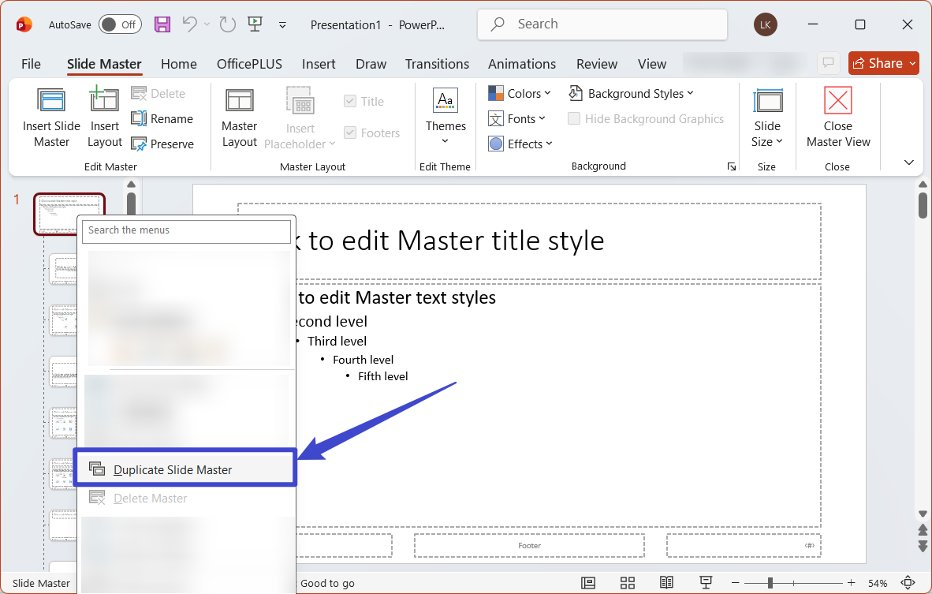This screenshot has height=594, width=932.
Task: Select the Rename button in Edit Master
Action: 162,119
